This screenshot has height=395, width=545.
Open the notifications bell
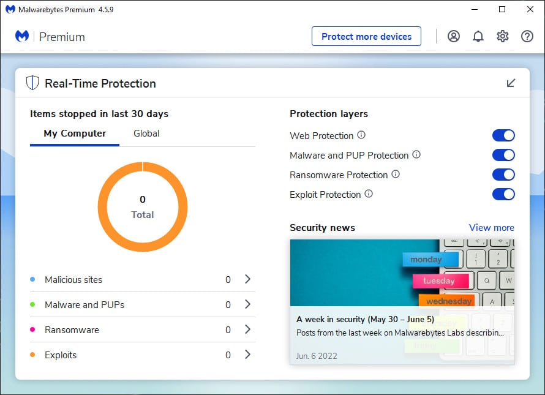pyautogui.click(x=478, y=36)
